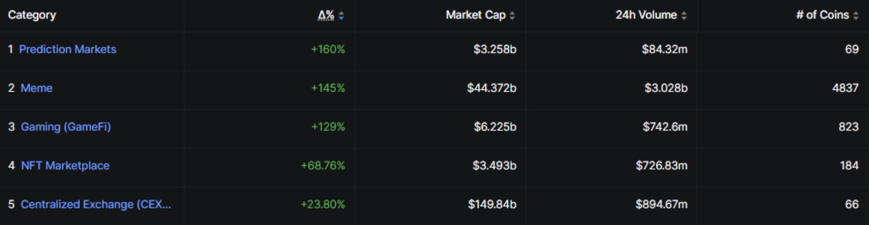
Task: Click the # of Coins sort arrows
Action: pos(855,16)
